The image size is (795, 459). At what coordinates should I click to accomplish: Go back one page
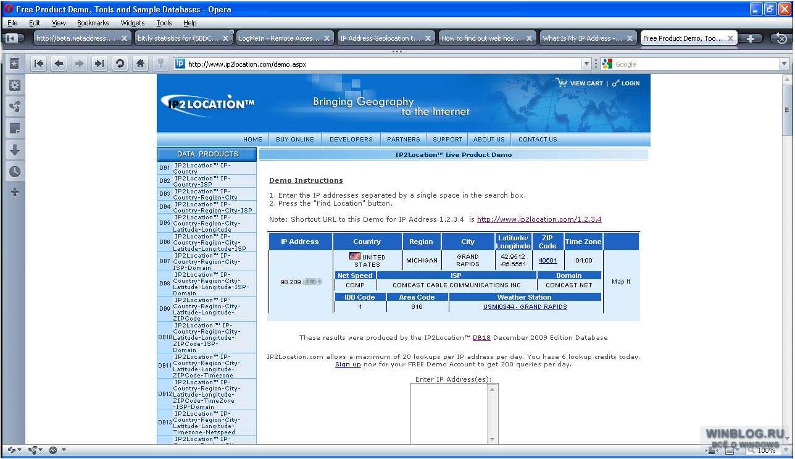click(x=59, y=64)
